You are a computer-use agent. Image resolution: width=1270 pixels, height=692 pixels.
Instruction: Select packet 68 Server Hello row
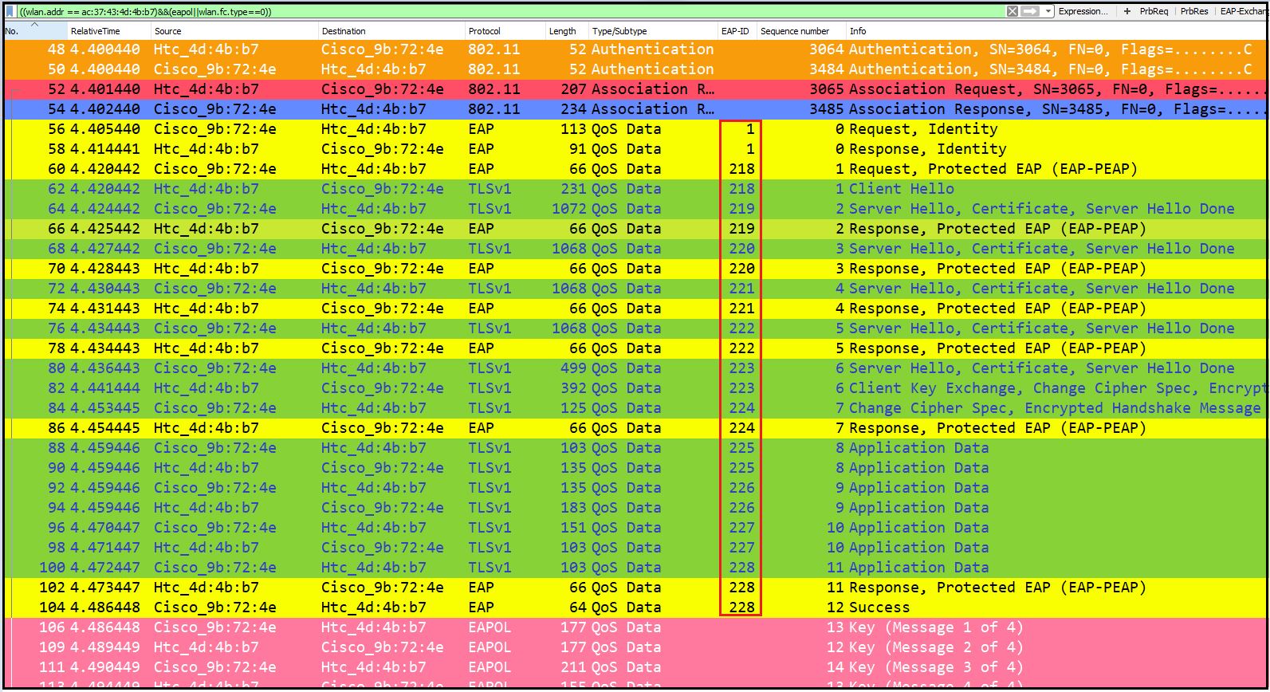[x=635, y=249]
